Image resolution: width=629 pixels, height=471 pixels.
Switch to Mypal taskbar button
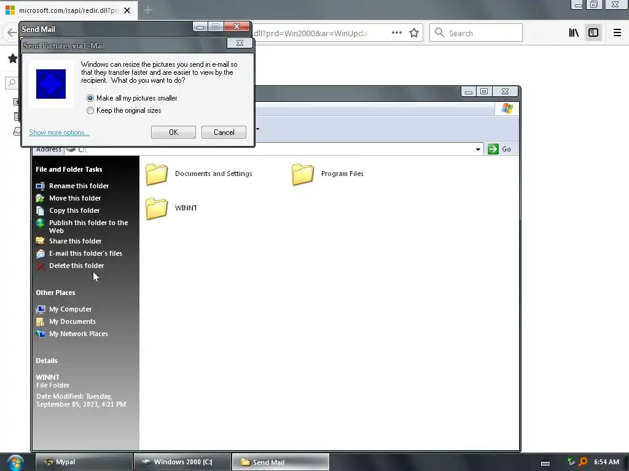pyautogui.click(x=84, y=462)
